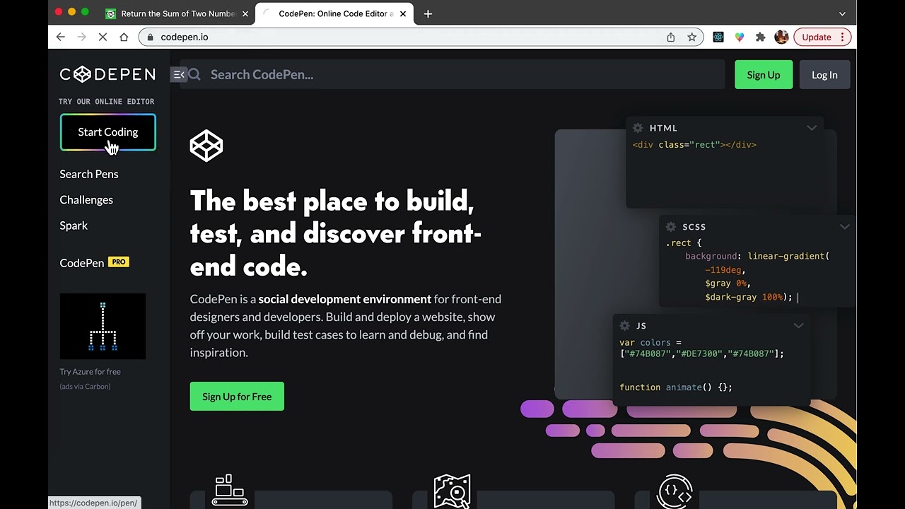Click the green Sign Up button
The height and width of the screenshot is (509, 905).
tap(764, 75)
